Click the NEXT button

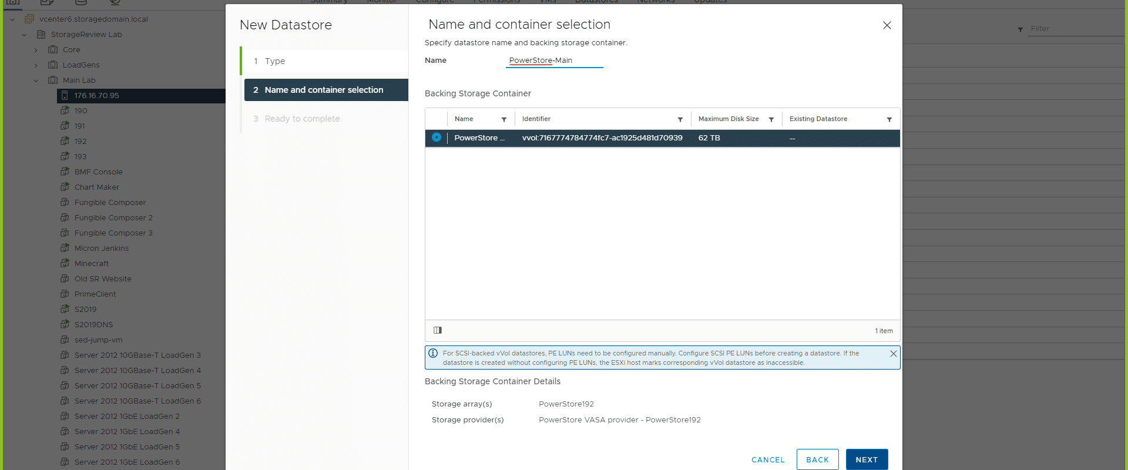click(867, 459)
